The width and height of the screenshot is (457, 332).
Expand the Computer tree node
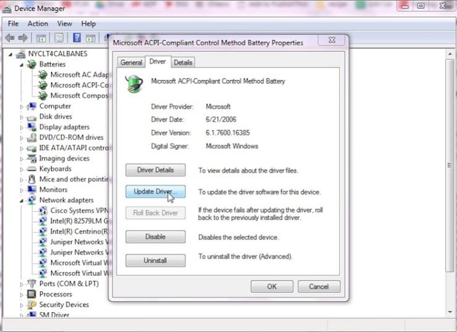(x=21, y=107)
